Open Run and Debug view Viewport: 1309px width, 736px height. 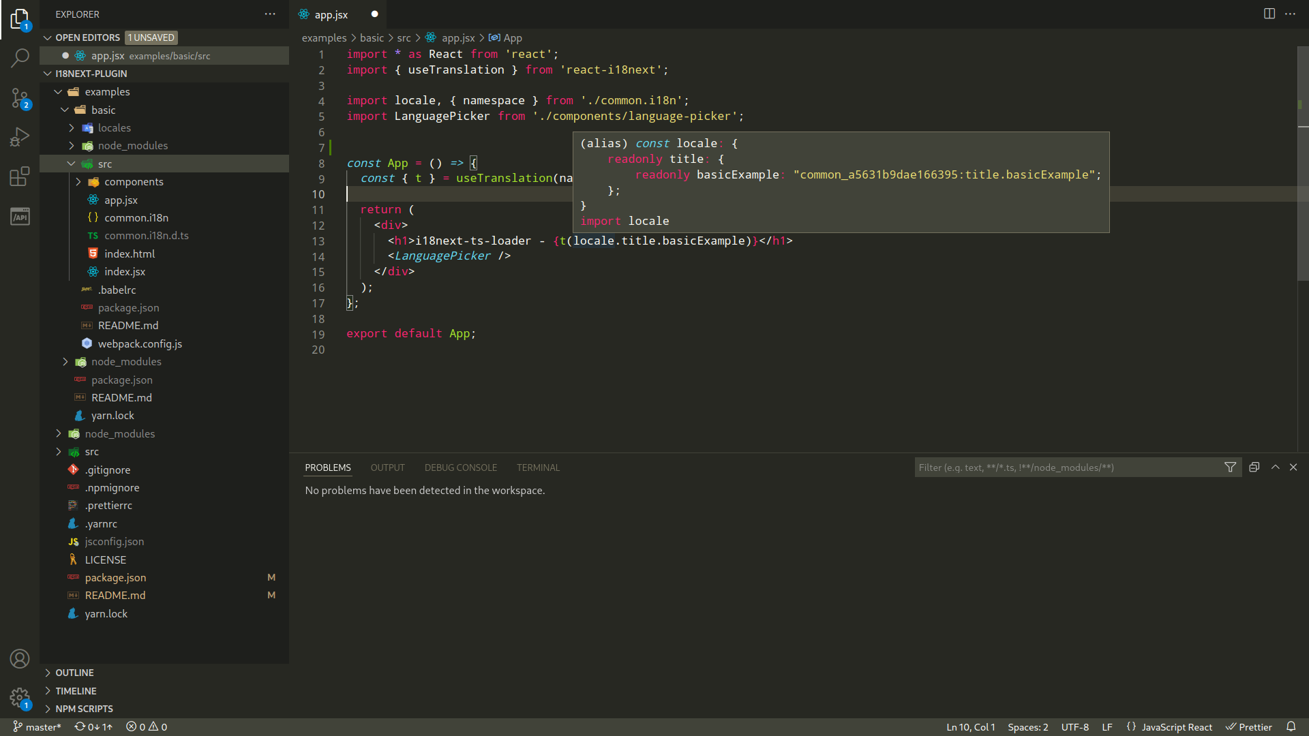point(20,137)
